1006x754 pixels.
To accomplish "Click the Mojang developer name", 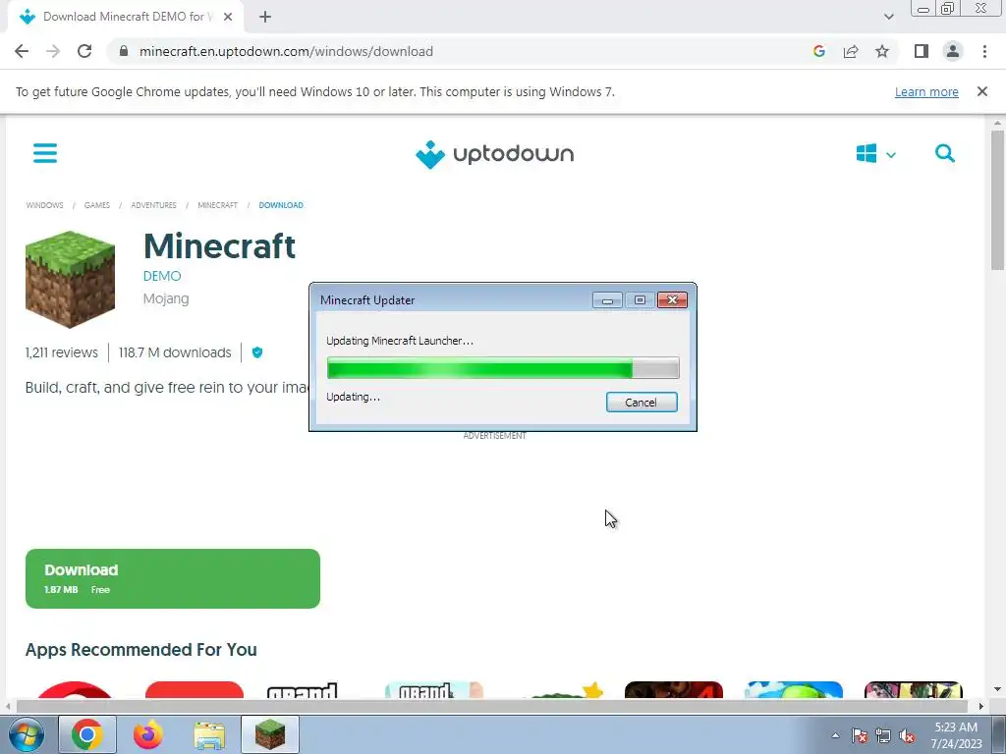I will (x=165, y=298).
